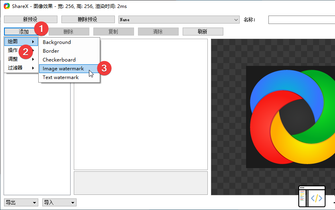335x210 pixels.
Task: Click the ShareX title bar icon
Action: 7,6
